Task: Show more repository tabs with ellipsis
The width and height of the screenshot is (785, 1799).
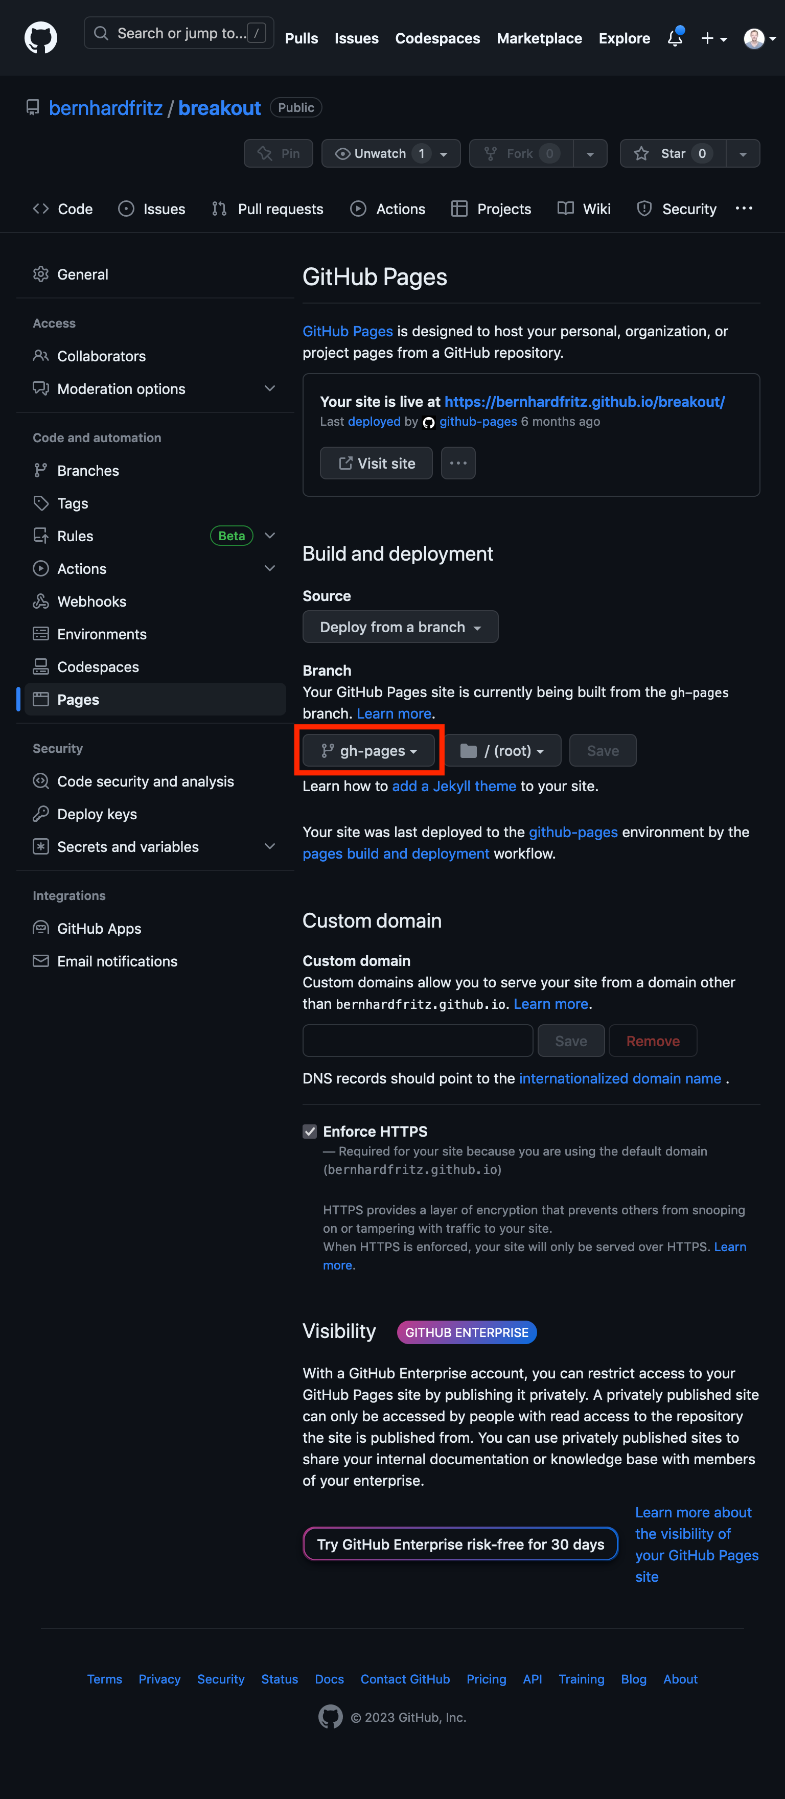Action: (744, 208)
